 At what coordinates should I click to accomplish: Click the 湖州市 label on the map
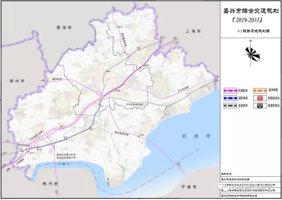pos(16,81)
